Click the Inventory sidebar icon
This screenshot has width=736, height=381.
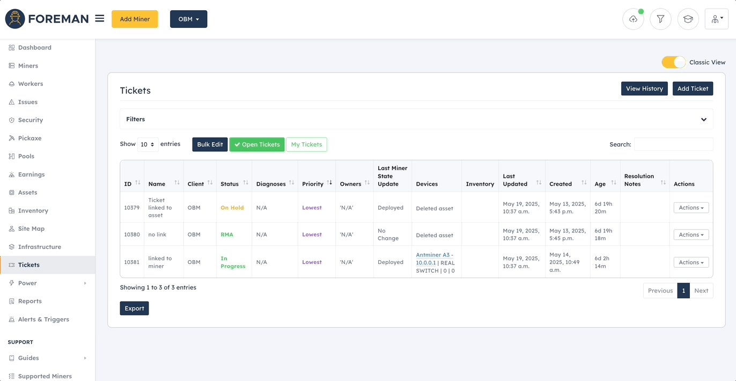[12, 211]
